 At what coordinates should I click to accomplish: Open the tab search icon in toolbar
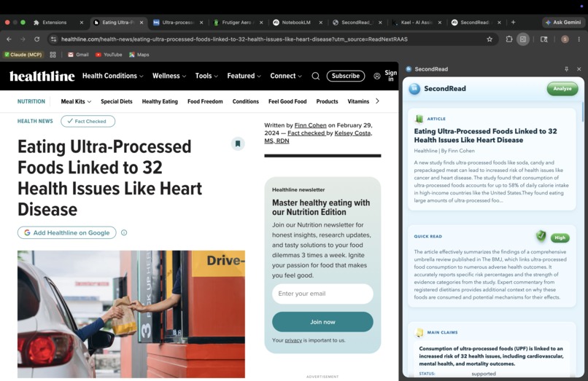543,39
